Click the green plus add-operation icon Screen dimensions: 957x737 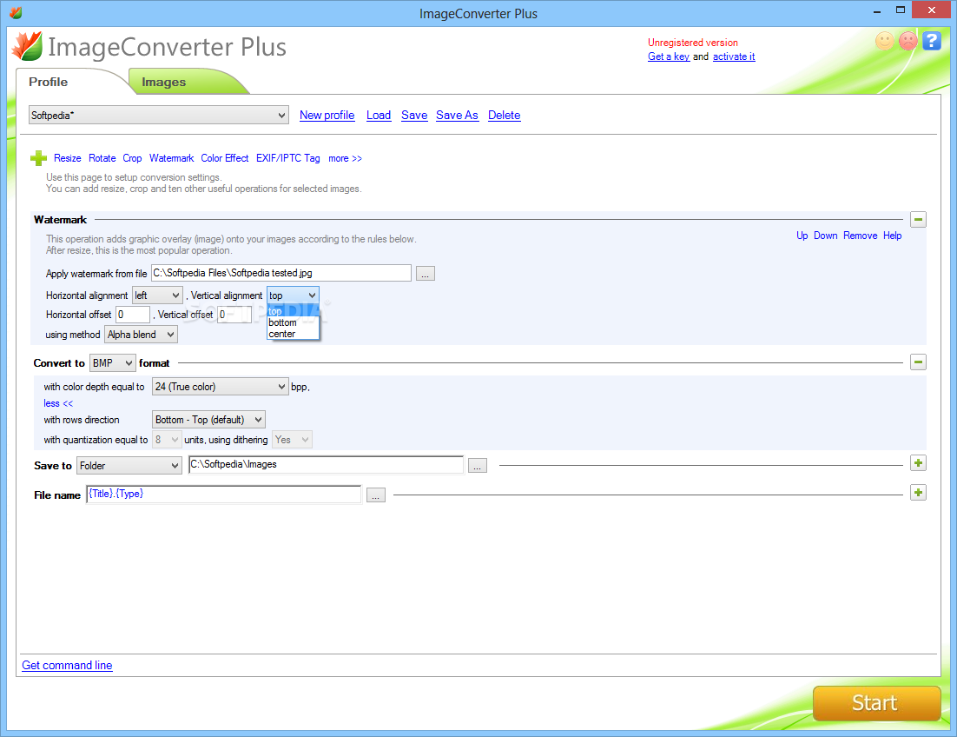click(38, 158)
